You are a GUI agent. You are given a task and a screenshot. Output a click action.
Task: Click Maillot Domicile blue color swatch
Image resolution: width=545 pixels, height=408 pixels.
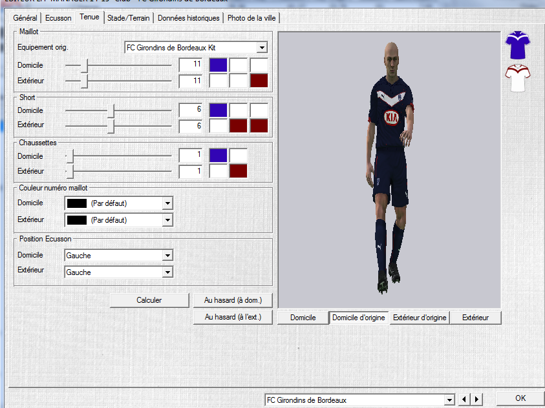219,65
